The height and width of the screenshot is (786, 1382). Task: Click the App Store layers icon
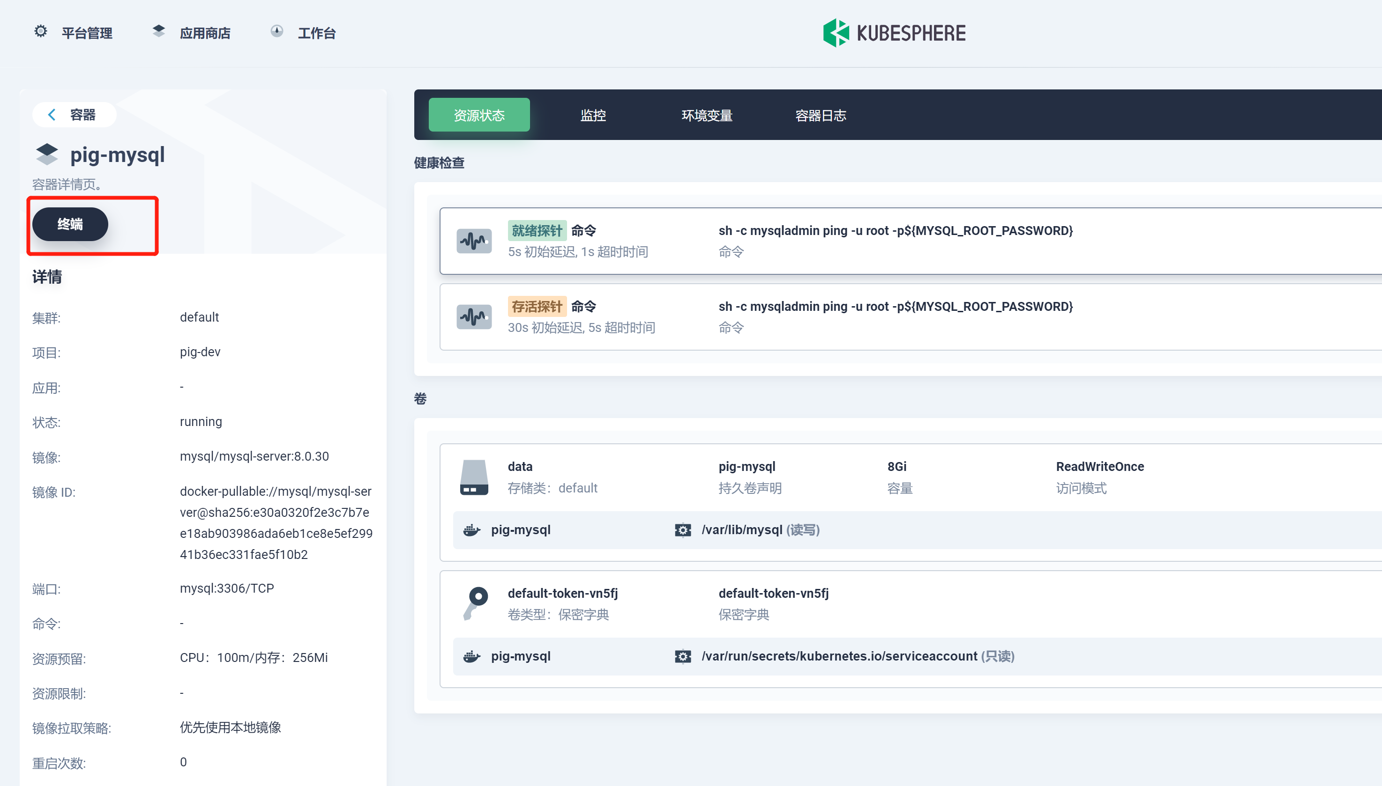point(158,31)
